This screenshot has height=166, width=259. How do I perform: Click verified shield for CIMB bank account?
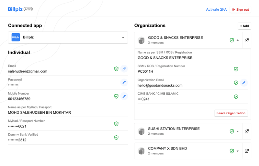(236, 97)
